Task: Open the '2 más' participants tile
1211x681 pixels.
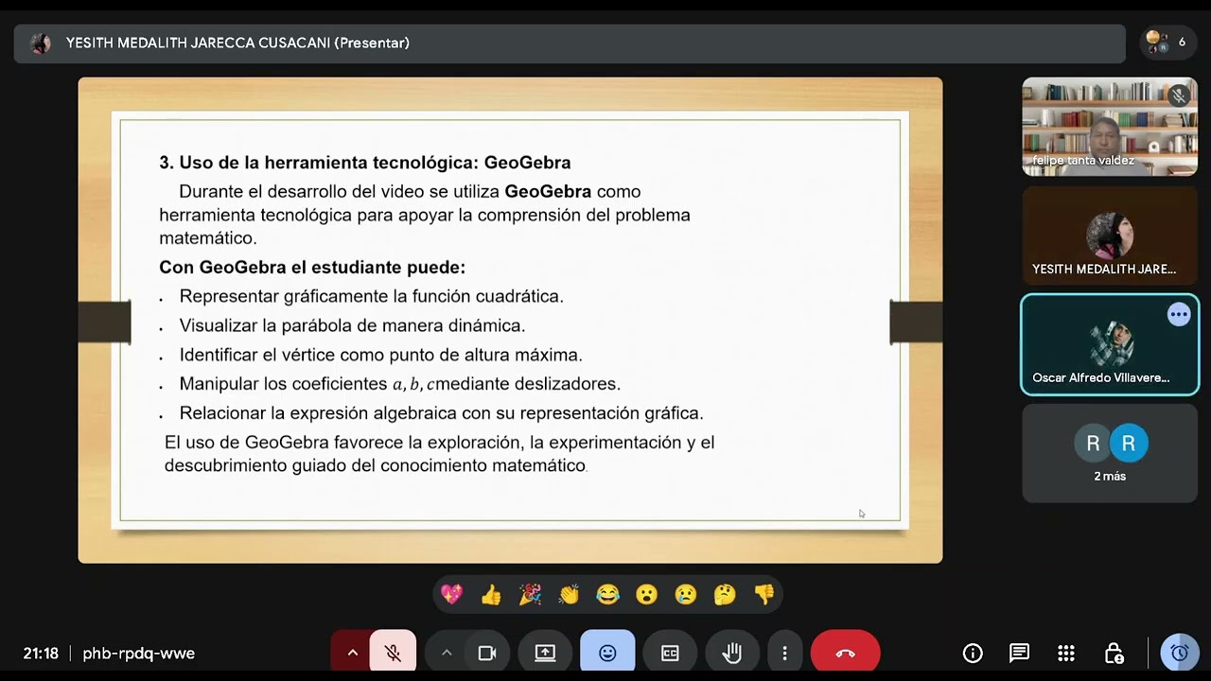Action: tap(1110, 453)
